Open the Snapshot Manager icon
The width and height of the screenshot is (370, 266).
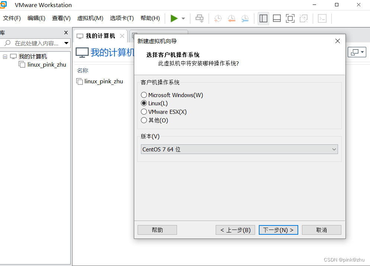click(x=245, y=18)
